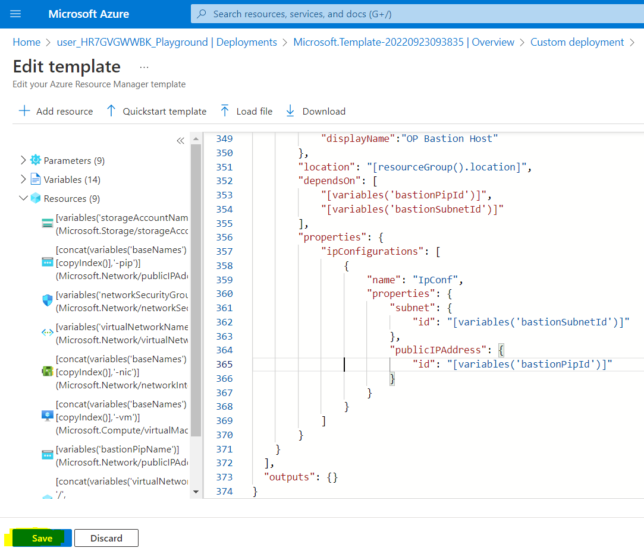This screenshot has width=644, height=554.
Task: Open the more options ellipsis beside Edit template
Action: (x=144, y=67)
